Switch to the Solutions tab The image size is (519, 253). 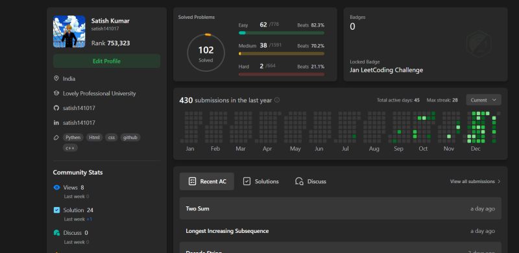coord(261,181)
